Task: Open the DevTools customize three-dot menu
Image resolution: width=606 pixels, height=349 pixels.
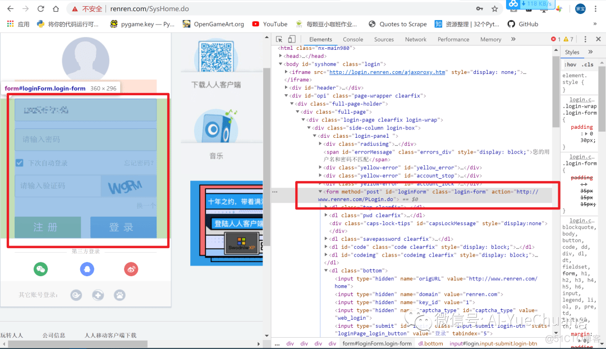Action: pyautogui.click(x=585, y=39)
